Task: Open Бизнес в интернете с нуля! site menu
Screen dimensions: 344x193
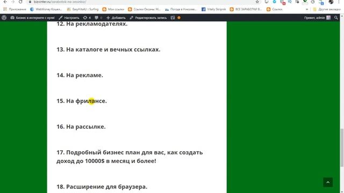Action: pos(32,18)
